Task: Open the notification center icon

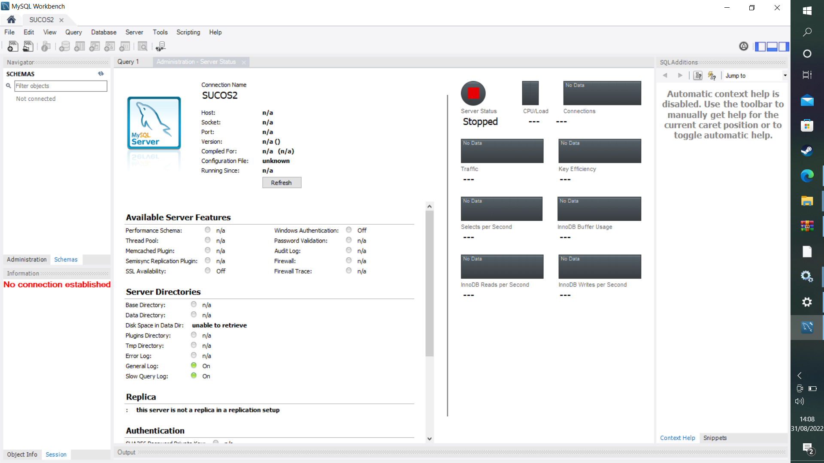Action: pyautogui.click(x=809, y=449)
